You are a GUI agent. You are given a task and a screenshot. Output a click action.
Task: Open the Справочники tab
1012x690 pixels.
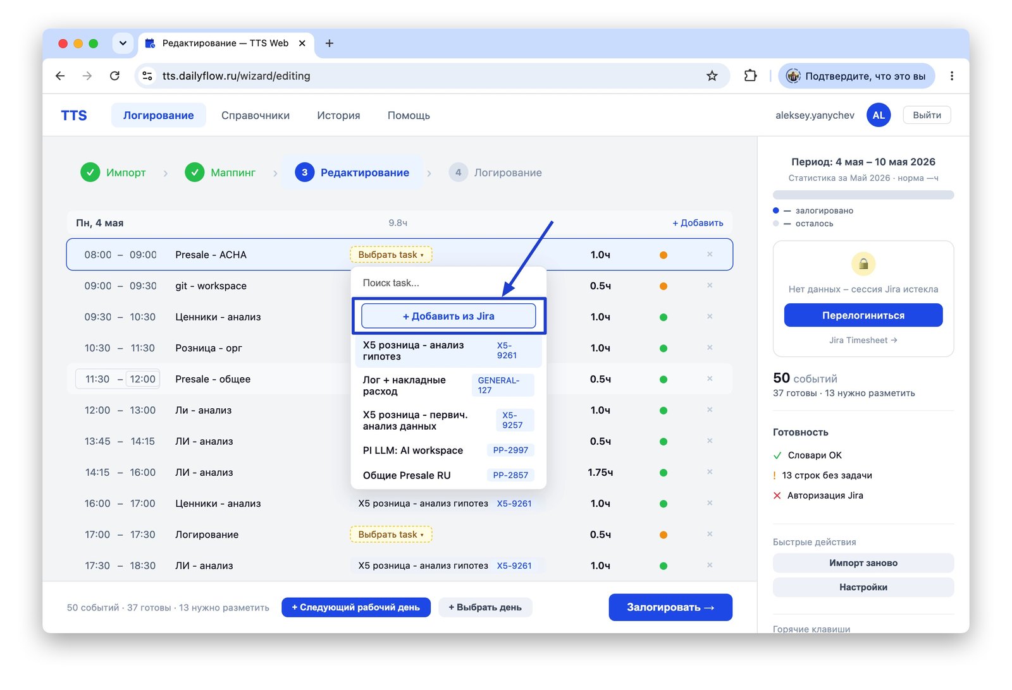coord(256,116)
